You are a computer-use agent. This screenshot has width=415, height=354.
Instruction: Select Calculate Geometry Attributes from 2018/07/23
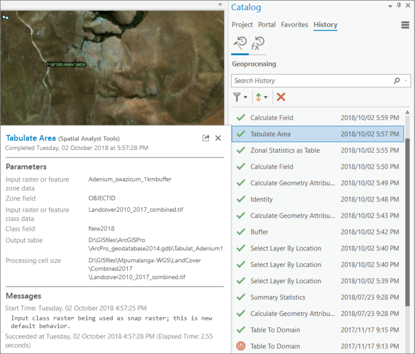coord(317,314)
